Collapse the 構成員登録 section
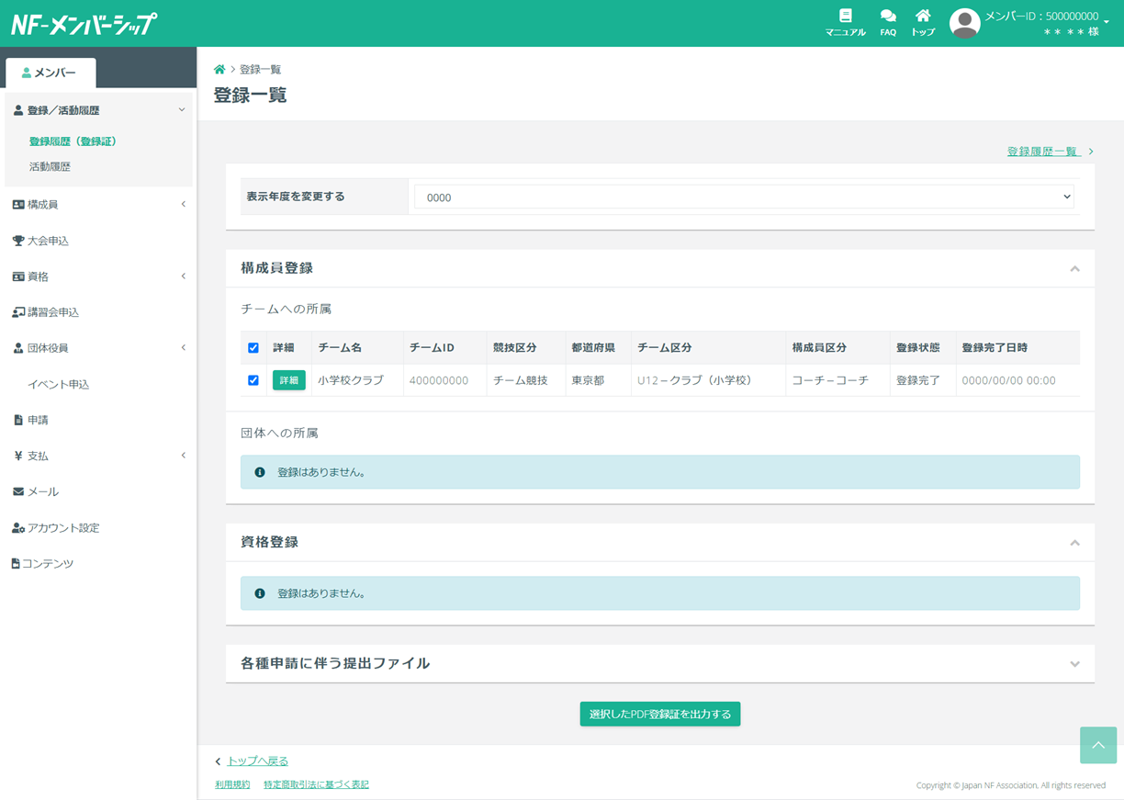The image size is (1124, 800). click(x=1074, y=269)
